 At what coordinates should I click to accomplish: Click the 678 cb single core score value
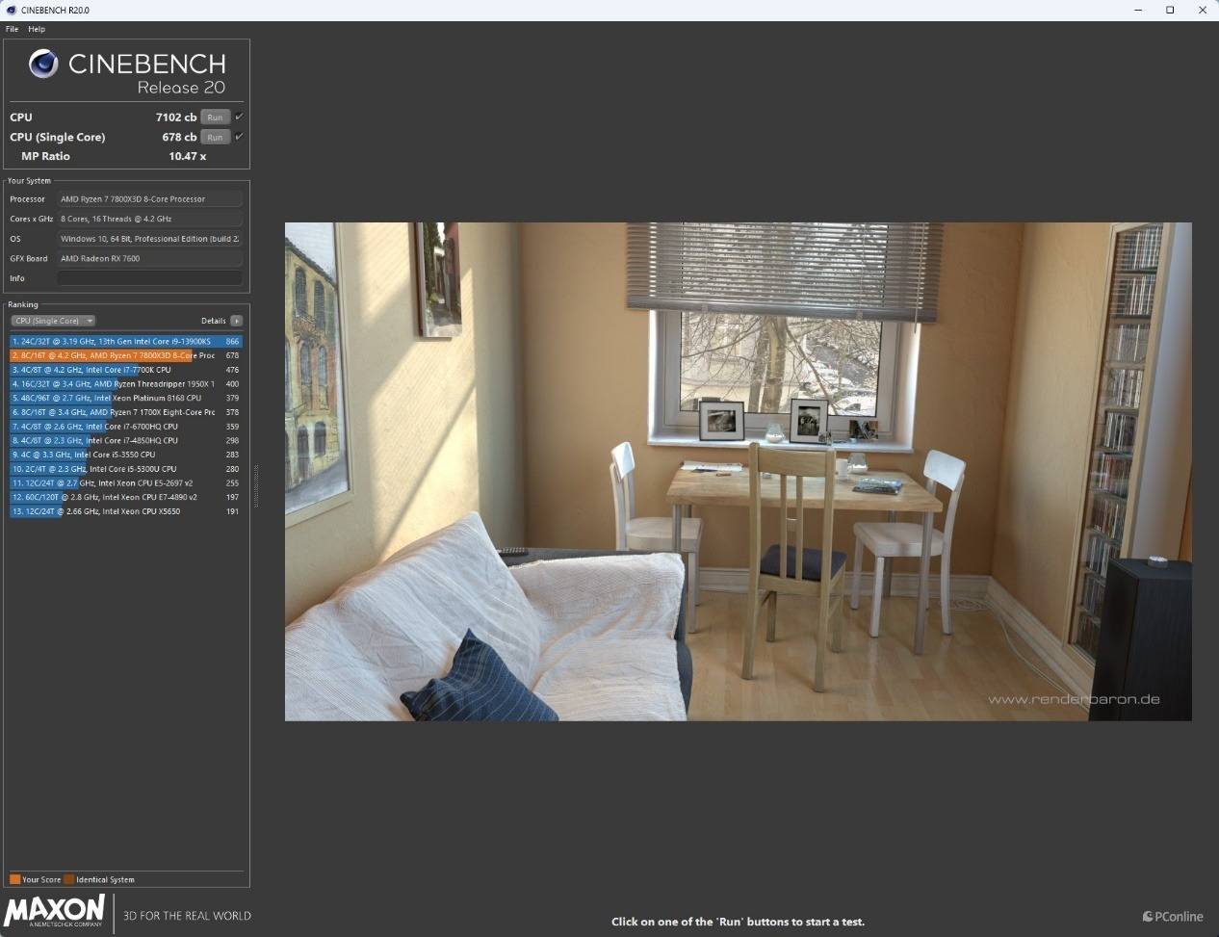click(179, 137)
